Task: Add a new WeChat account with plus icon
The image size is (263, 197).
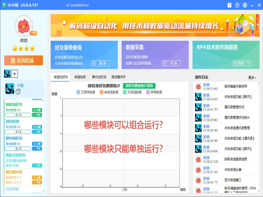Action: tap(15, 74)
